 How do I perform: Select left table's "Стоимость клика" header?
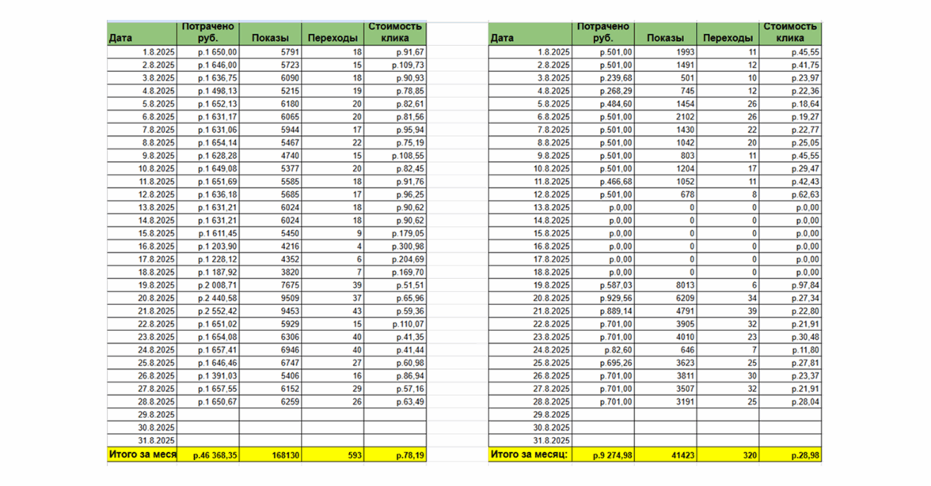pos(395,33)
